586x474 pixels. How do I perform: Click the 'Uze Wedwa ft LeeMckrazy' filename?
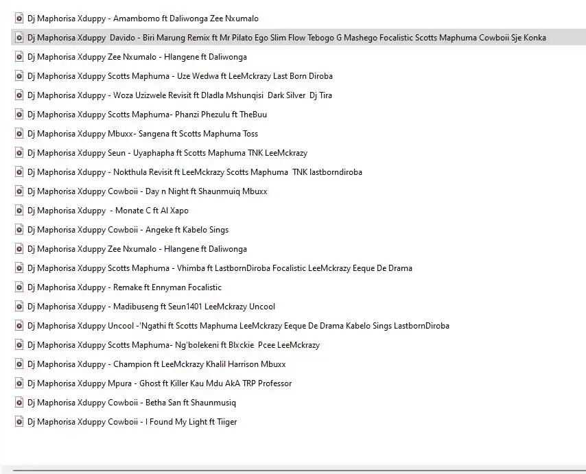(x=180, y=76)
